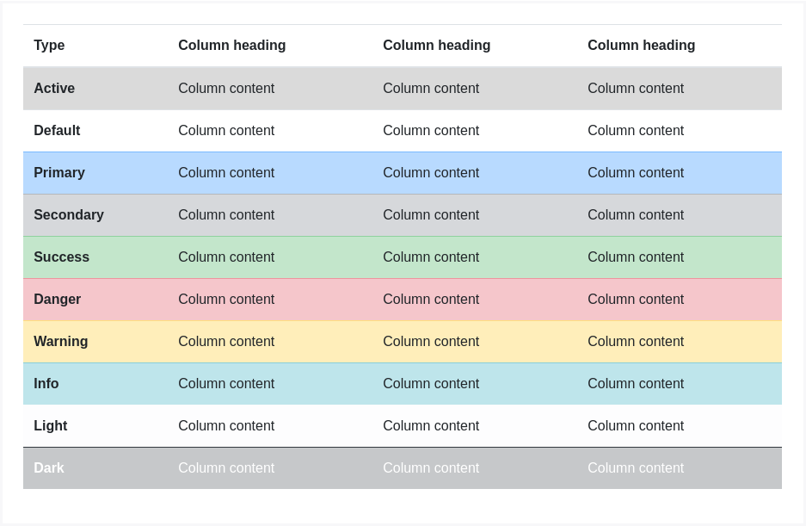This screenshot has height=526, width=806.
Task: Click the Type column header
Action: 49,46
